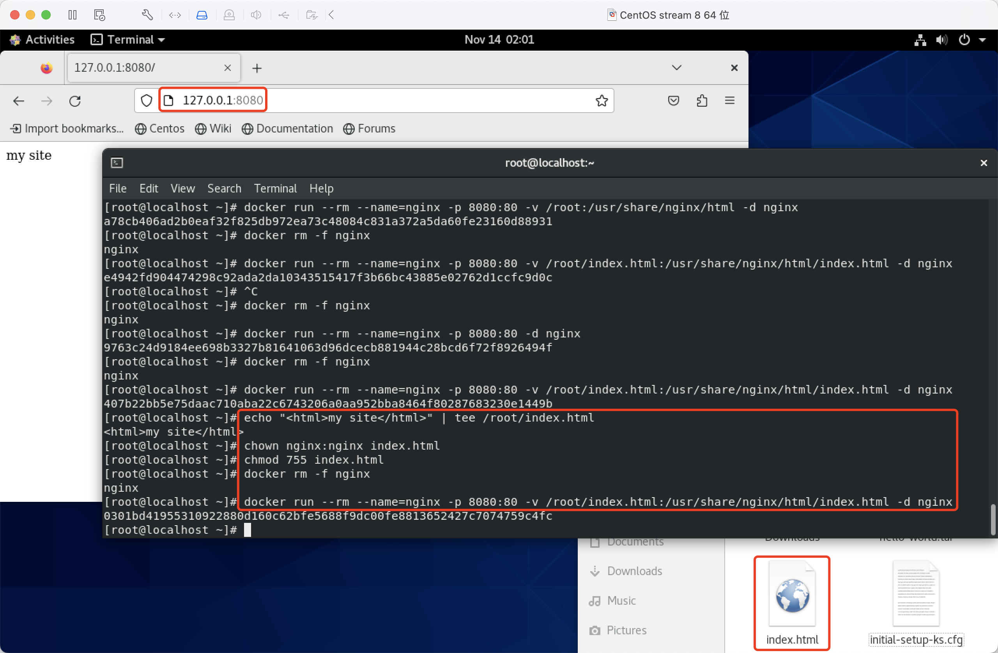Open the terminal Search menu

click(224, 189)
